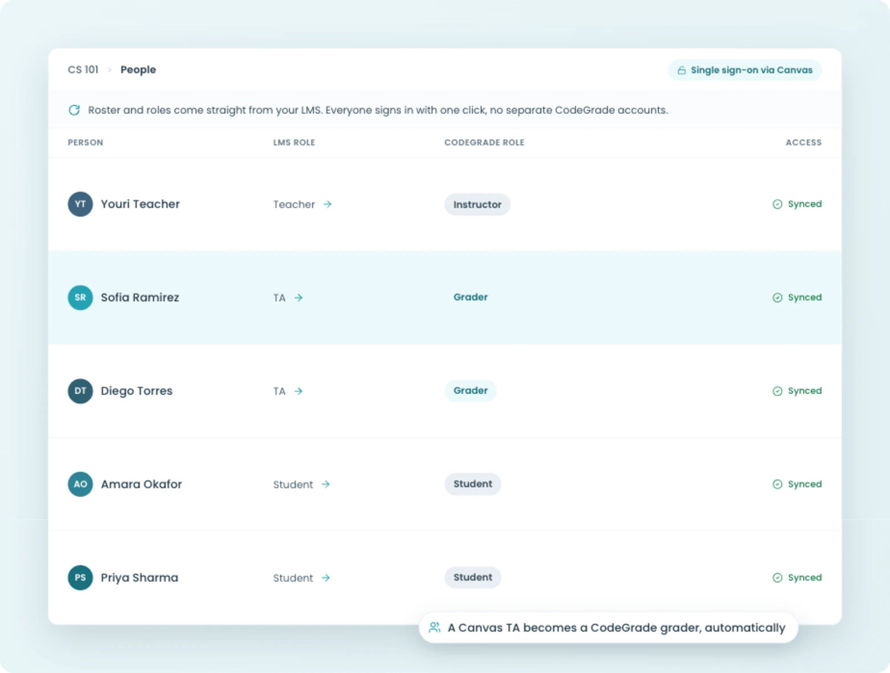Click the TA role text in Diego Torres's row
The image size is (890, 673).
pyautogui.click(x=279, y=391)
